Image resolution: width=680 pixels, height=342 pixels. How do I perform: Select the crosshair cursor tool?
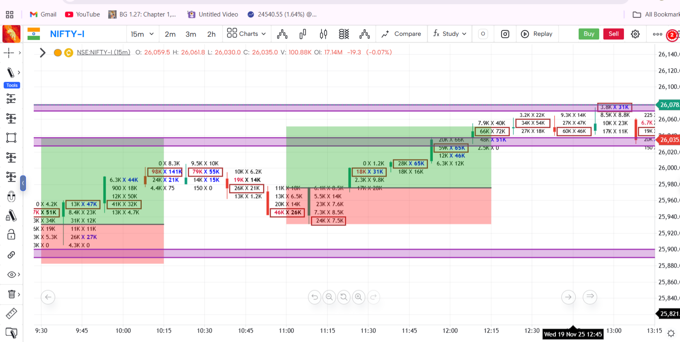pos(9,53)
